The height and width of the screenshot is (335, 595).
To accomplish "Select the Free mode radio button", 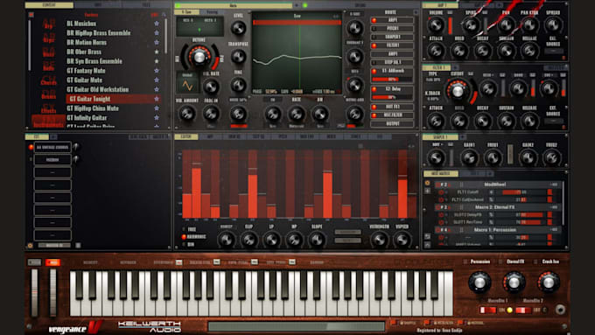I will (x=184, y=229).
